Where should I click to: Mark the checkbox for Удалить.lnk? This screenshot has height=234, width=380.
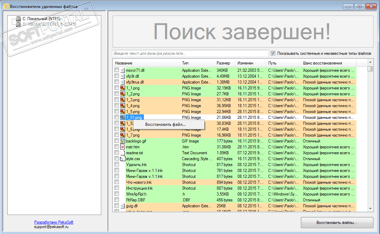[116, 164]
